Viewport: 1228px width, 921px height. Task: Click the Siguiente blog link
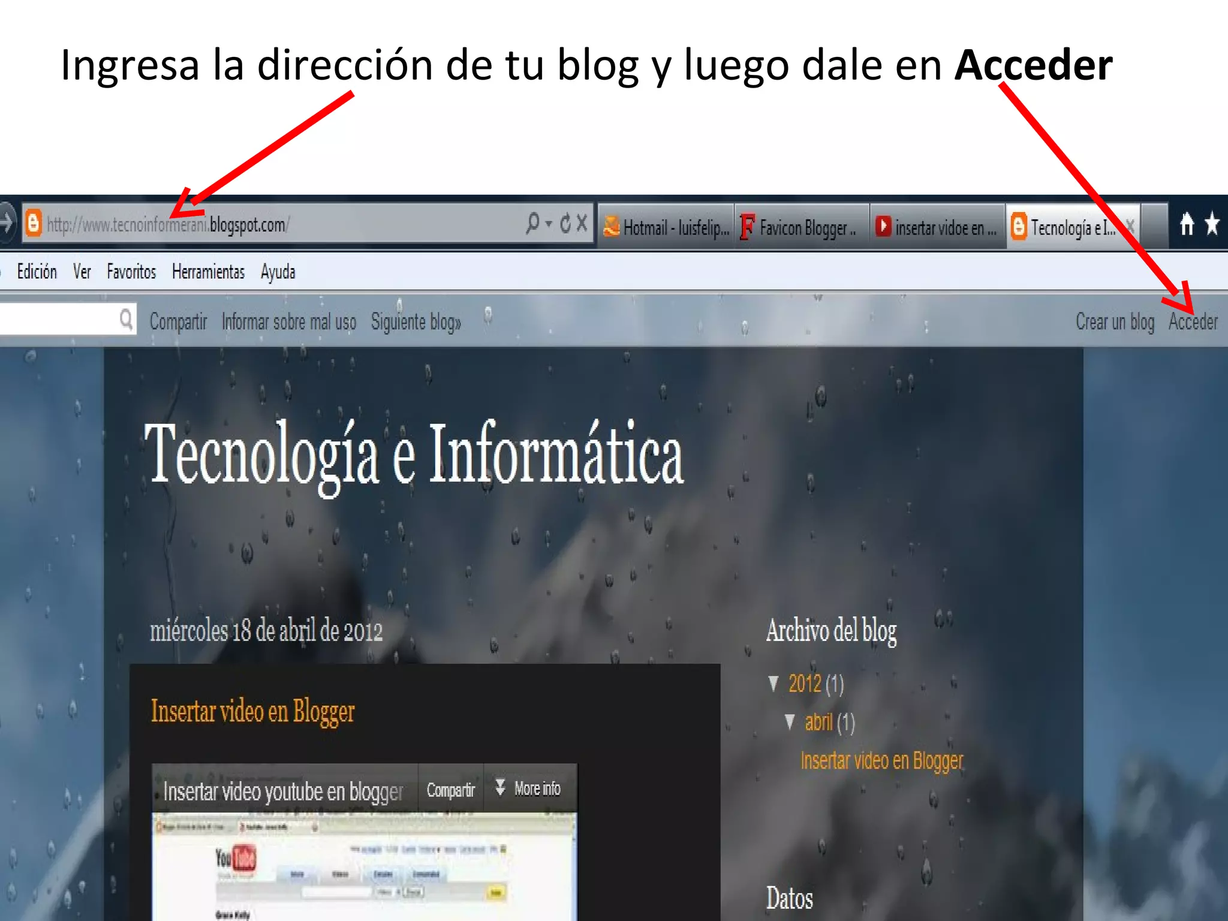(416, 322)
